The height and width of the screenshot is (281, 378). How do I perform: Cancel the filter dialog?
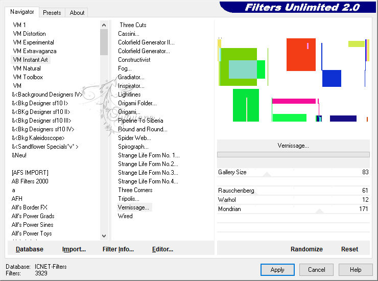317,270
